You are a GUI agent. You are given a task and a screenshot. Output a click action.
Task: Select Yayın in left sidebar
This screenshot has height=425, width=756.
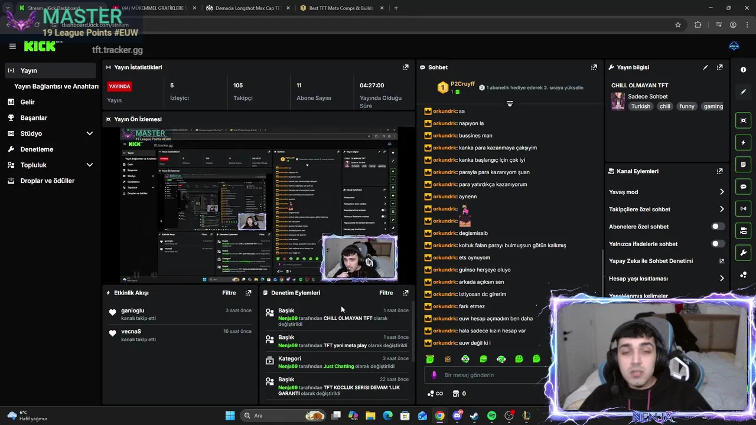point(50,70)
